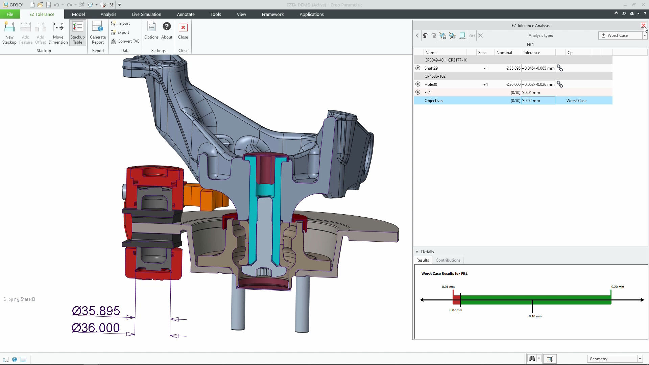Click the link icon for Shaft29

coord(560,68)
